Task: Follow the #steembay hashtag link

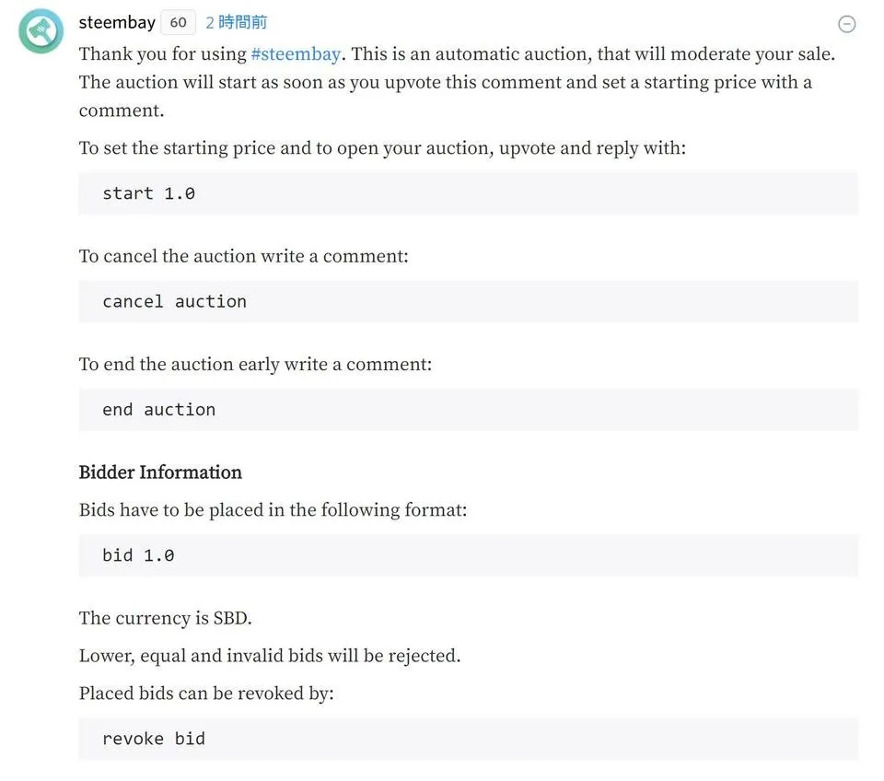Action: tap(296, 53)
